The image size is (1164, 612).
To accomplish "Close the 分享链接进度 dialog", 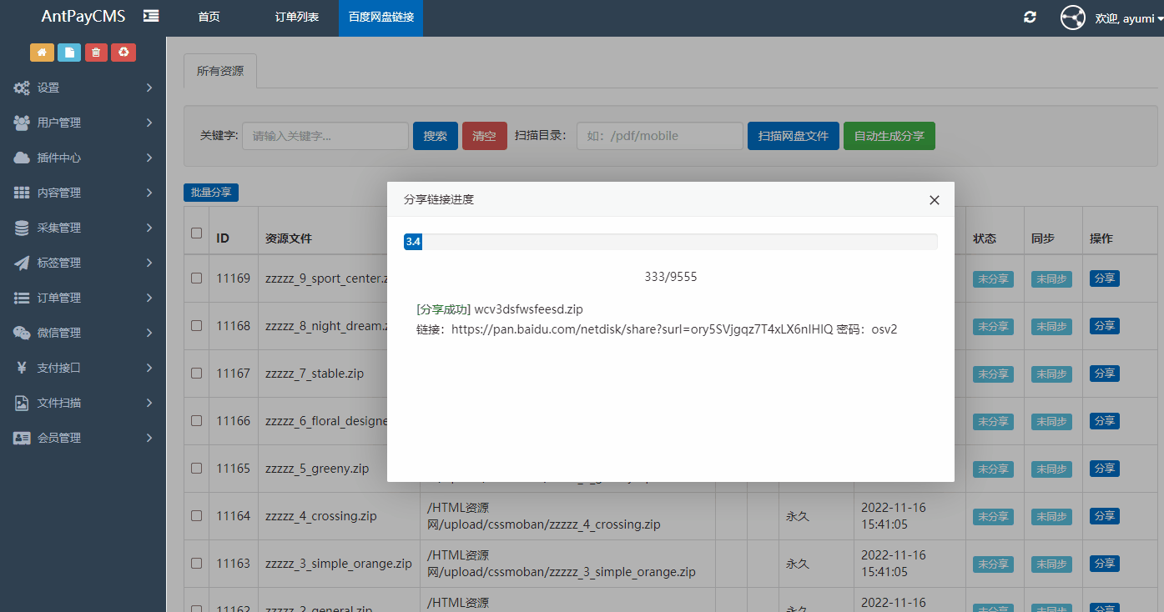I will point(934,200).
